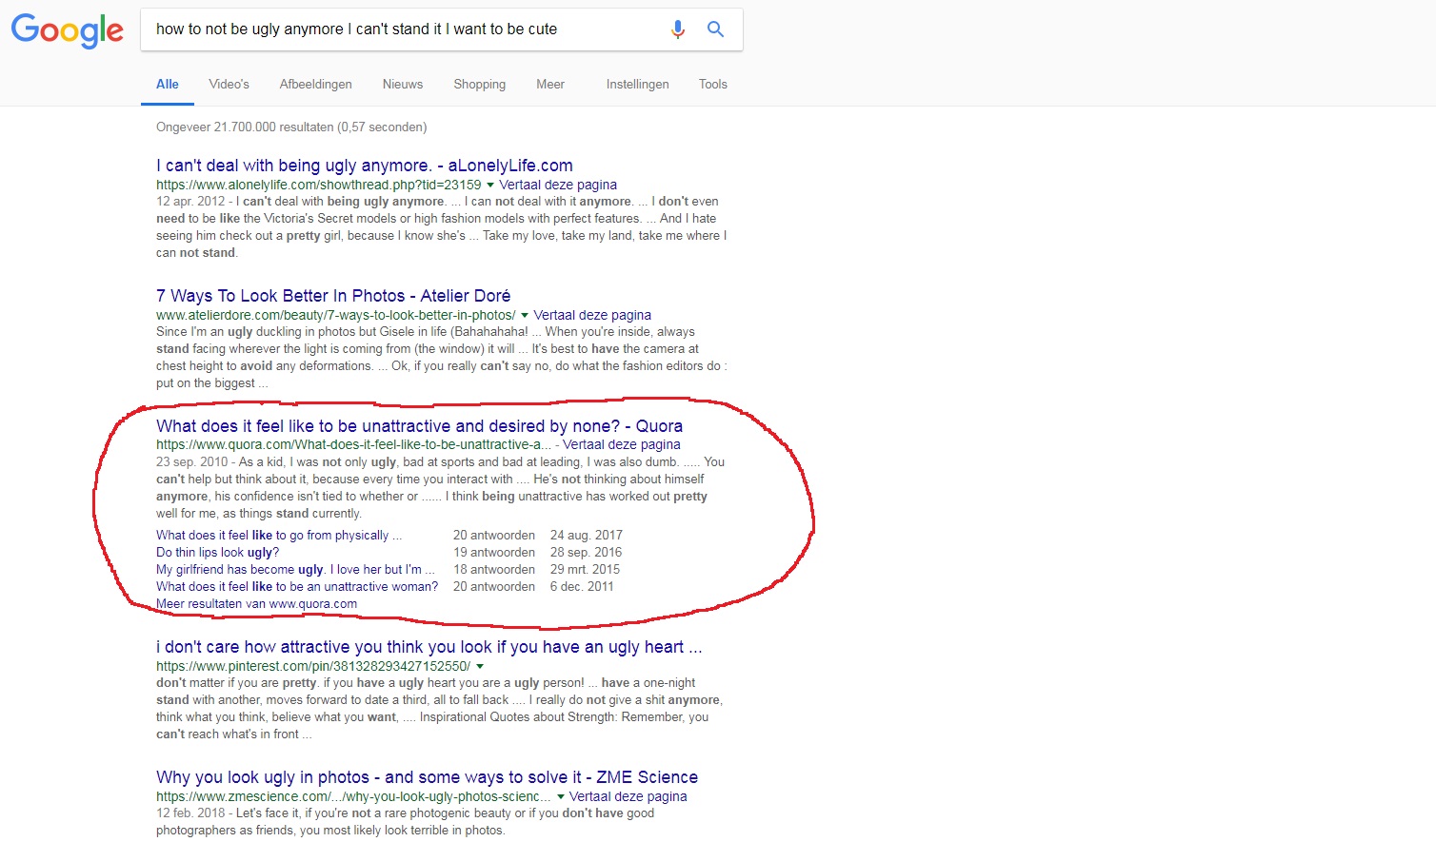1436x842 pixels.
Task: Expand dropdown arrow next to alonelylife.com URL
Action: pos(490,185)
